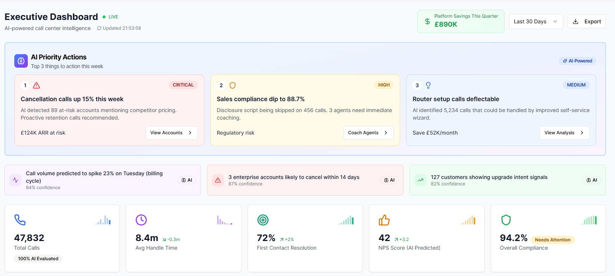This screenshot has height=276, width=615.
Task: Click the NPS Score orange sparkline bars
Action: pos(468,220)
